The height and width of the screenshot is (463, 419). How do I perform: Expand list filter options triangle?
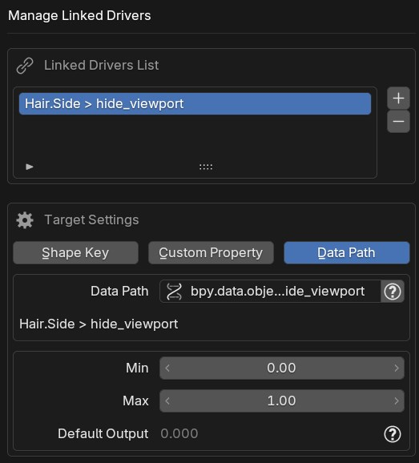point(30,167)
